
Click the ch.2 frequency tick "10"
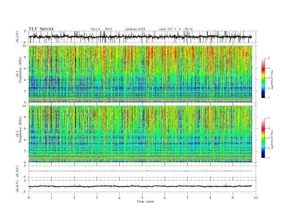coord(24,106)
